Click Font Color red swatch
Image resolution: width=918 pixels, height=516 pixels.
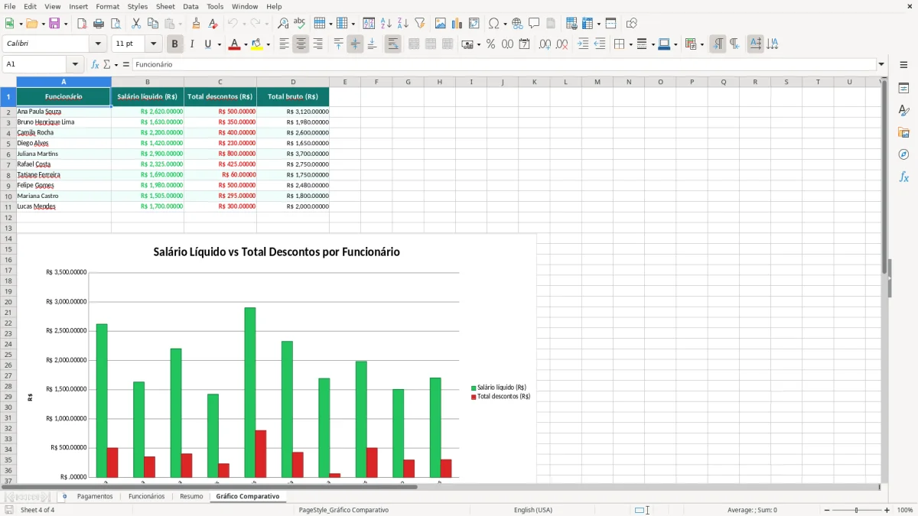tap(234, 44)
